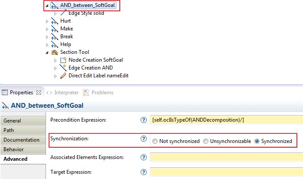
Task: Click help icon beside Precondition Expression
Action: [x=144, y=120]
